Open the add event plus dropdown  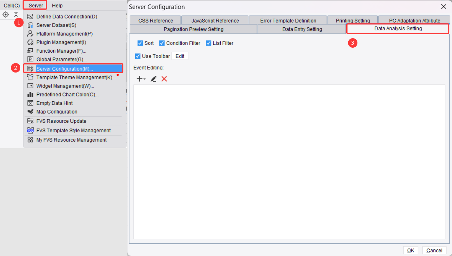[x=141, y=79]
